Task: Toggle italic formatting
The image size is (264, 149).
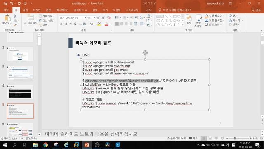Action: click(66, 24)
